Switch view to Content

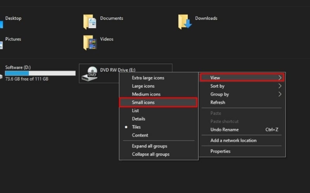158,135
